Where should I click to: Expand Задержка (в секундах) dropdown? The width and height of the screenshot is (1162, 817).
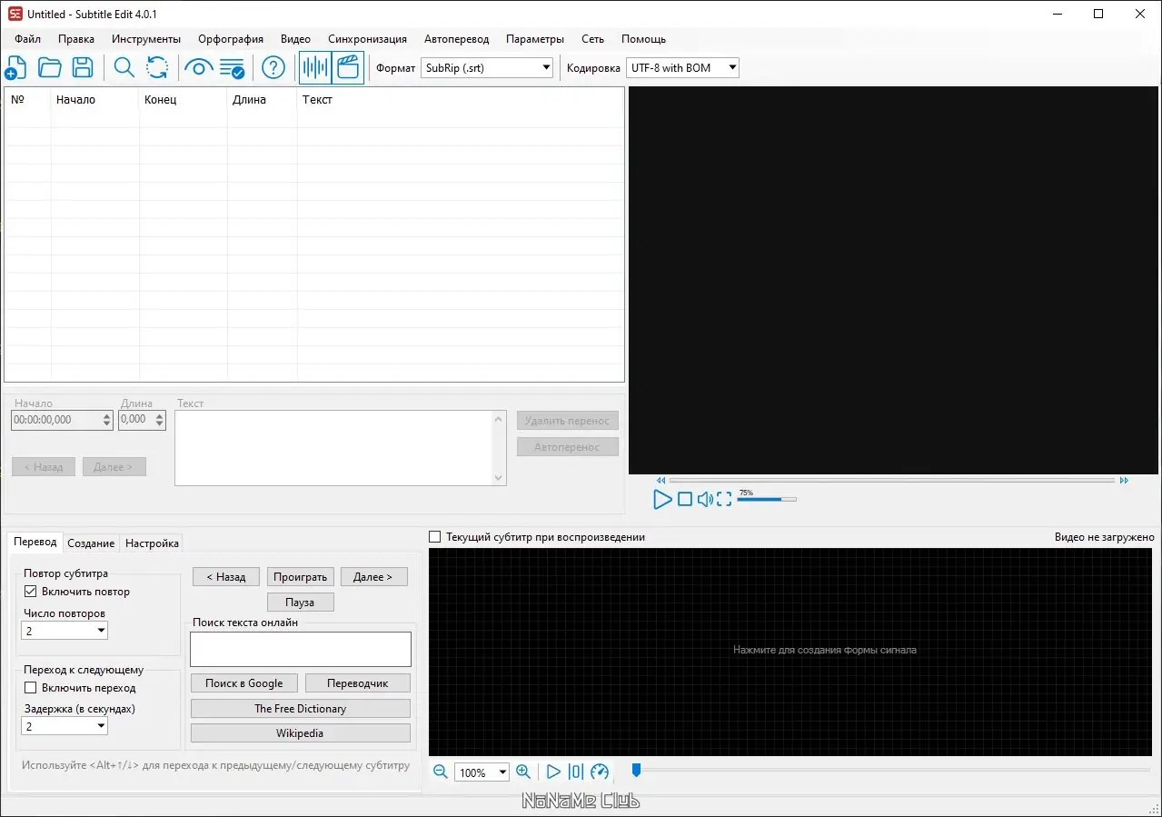(65, 726)
